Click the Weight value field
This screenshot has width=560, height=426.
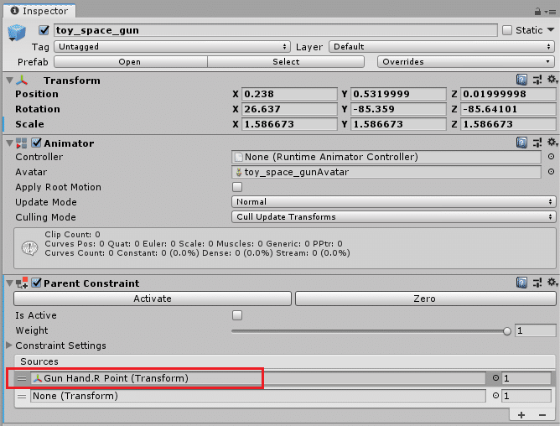point(535,330)
